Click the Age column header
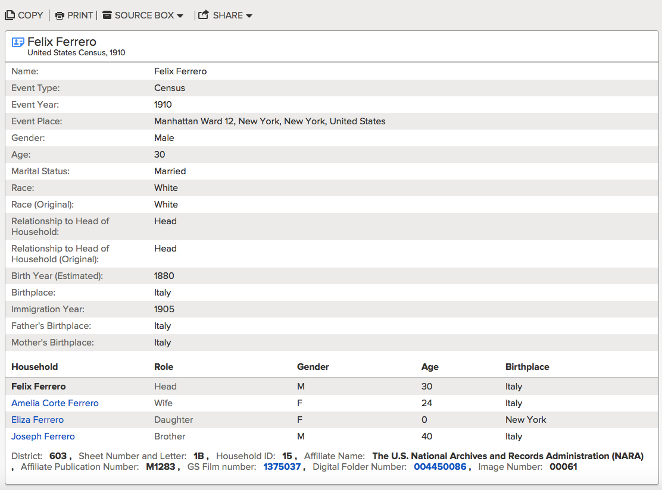 tap(430, 367)
